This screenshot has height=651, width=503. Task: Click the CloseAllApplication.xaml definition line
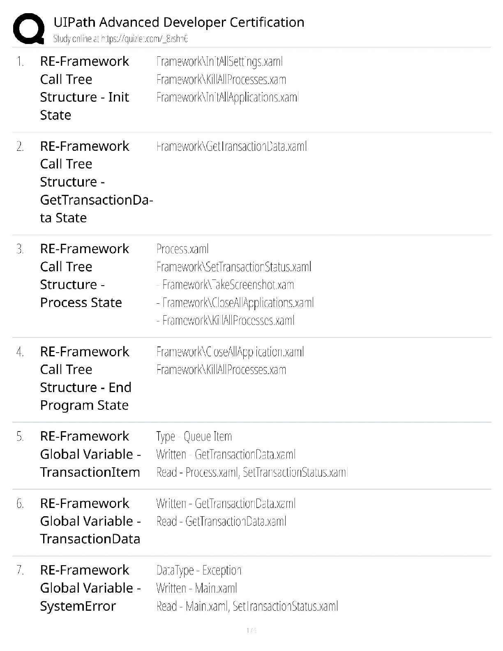coord(230,352)
